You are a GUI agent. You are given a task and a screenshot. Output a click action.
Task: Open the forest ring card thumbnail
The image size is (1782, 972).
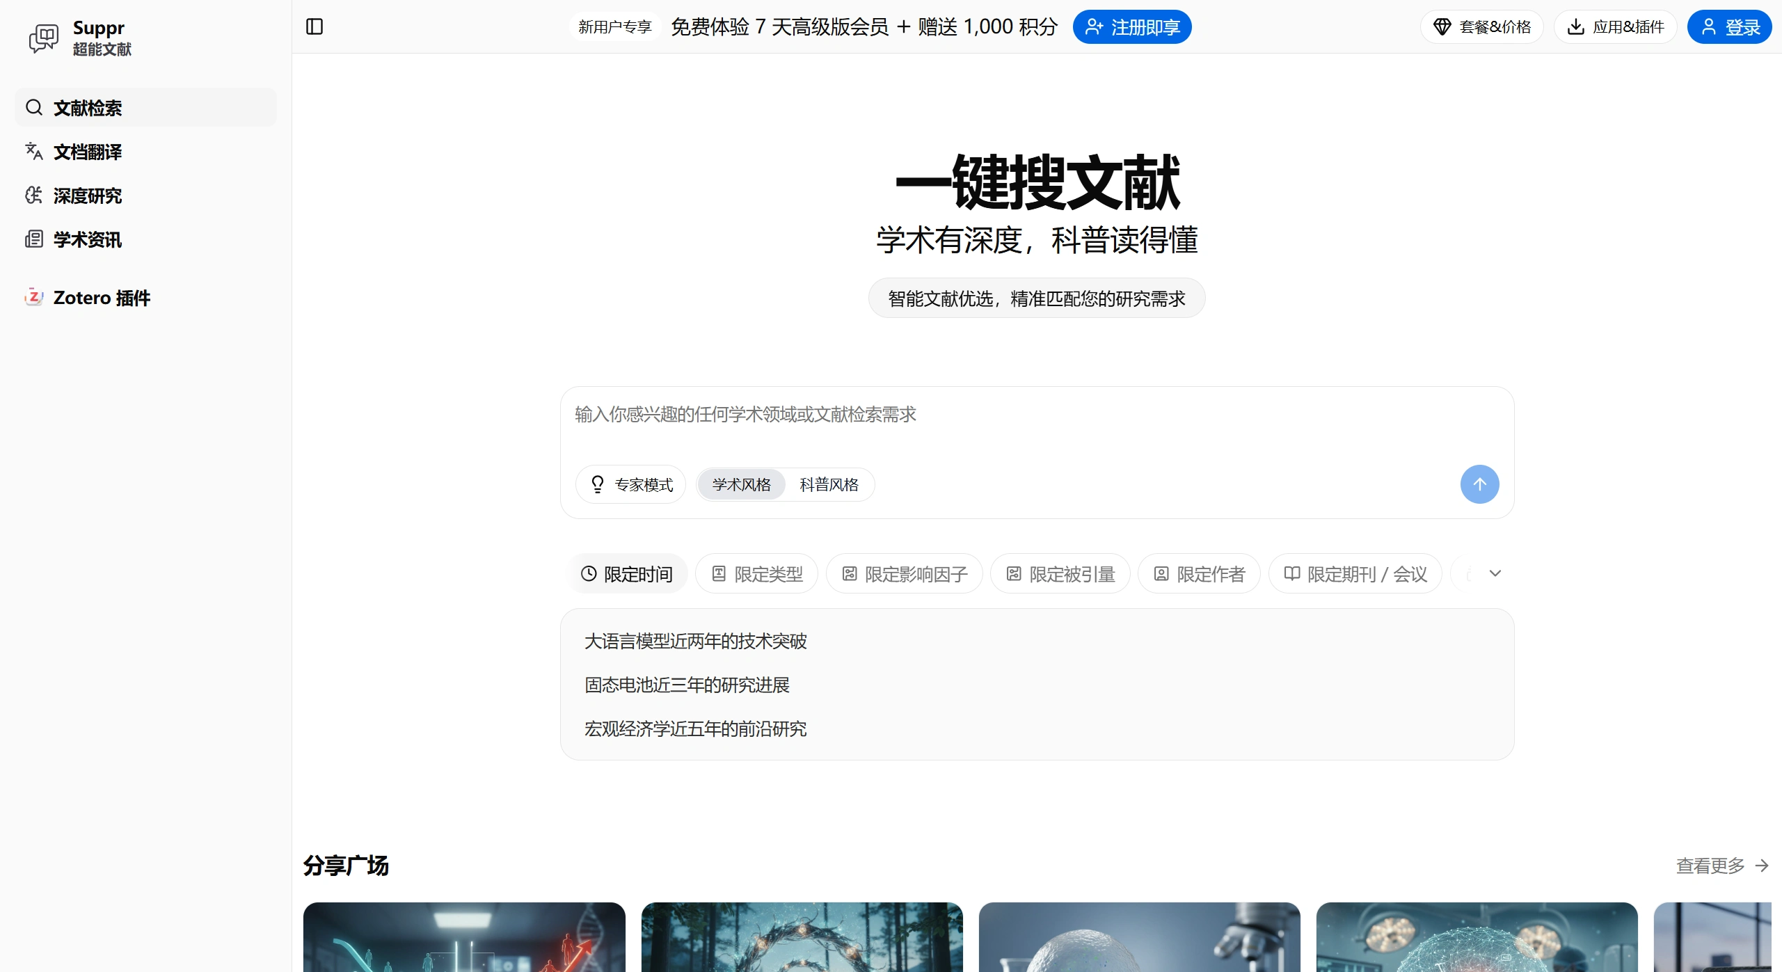(802, 937)
